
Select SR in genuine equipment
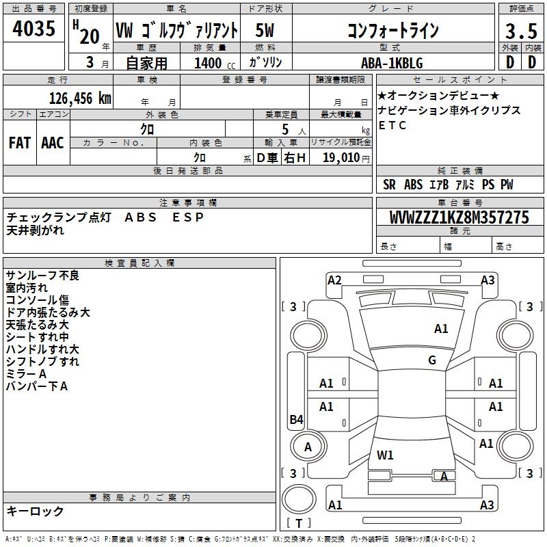click(x=389, y=185)
